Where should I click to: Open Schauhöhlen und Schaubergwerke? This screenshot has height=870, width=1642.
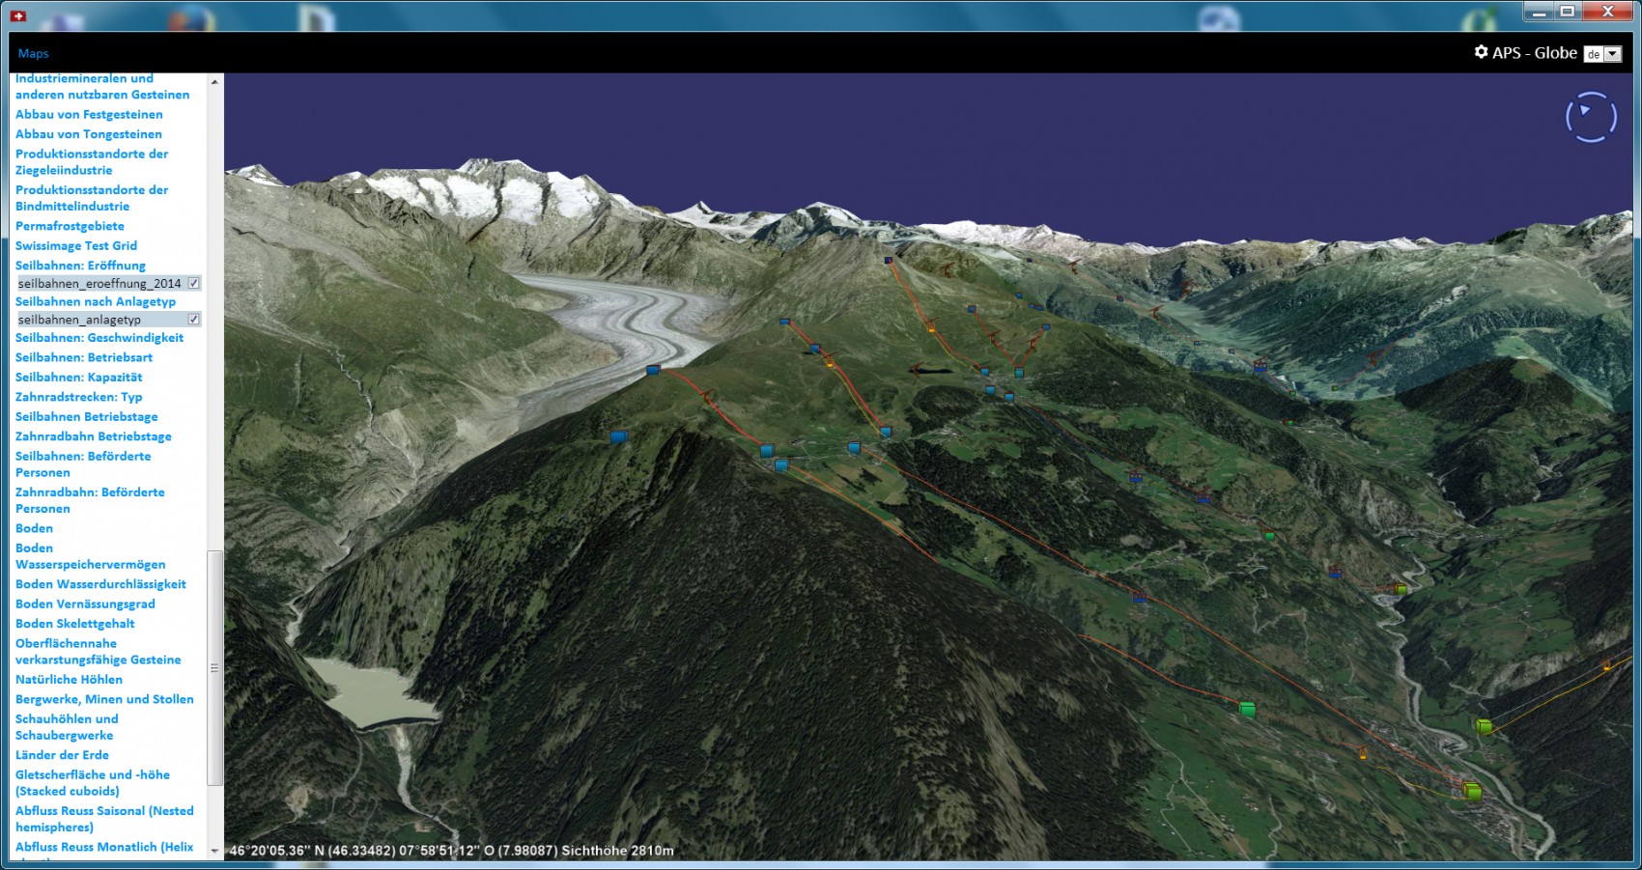(67, 727)
